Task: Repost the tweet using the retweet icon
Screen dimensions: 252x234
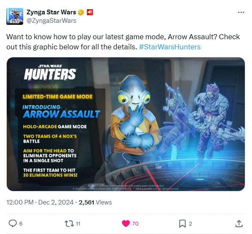Action: 69,223
